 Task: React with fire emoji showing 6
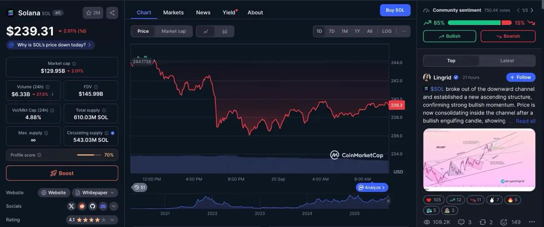tap(513, 200)
